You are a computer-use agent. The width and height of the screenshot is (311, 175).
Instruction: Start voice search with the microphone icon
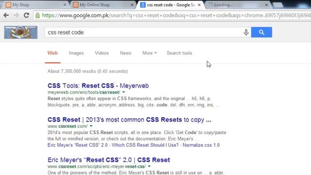coord(246,32)
